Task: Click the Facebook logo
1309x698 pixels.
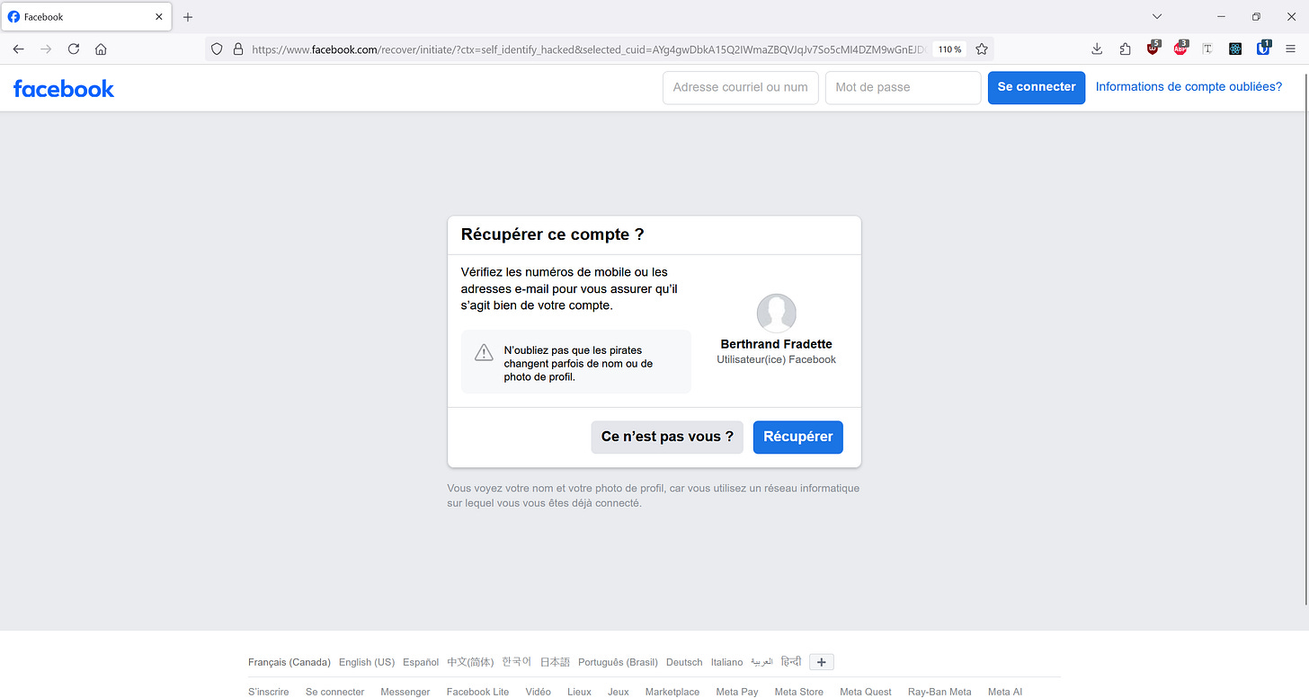Action: (63, 88)
